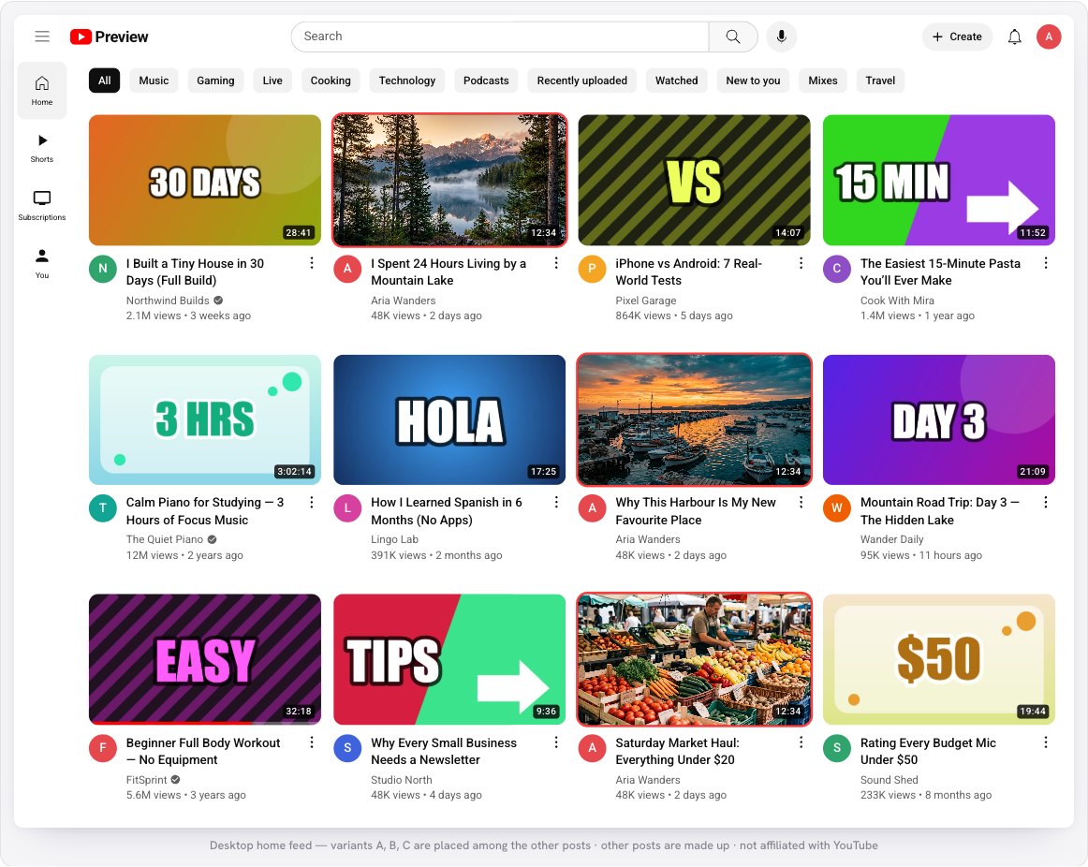Image resolution: width=1088 pixels, height=867 pixels.
Task: Open more options for Tiny House video
Action: pos(312,263)
